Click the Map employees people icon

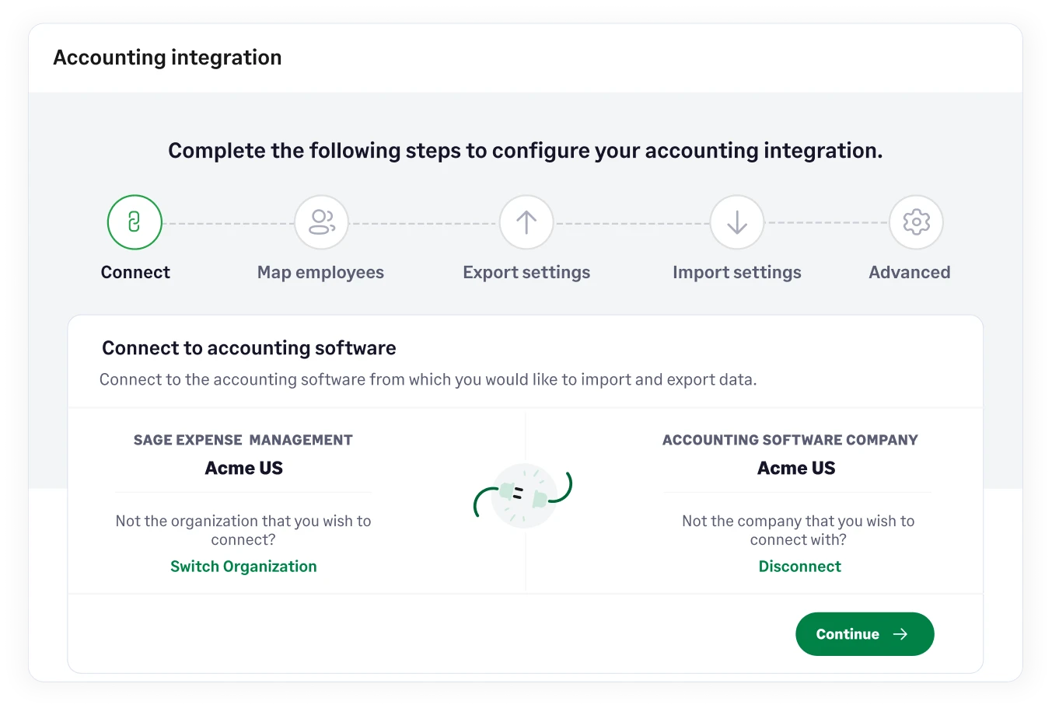pos(320,221)
